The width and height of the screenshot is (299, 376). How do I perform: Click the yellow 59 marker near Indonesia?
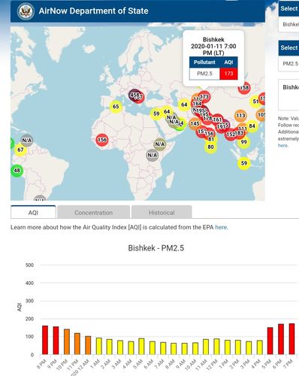click(244, 163)
